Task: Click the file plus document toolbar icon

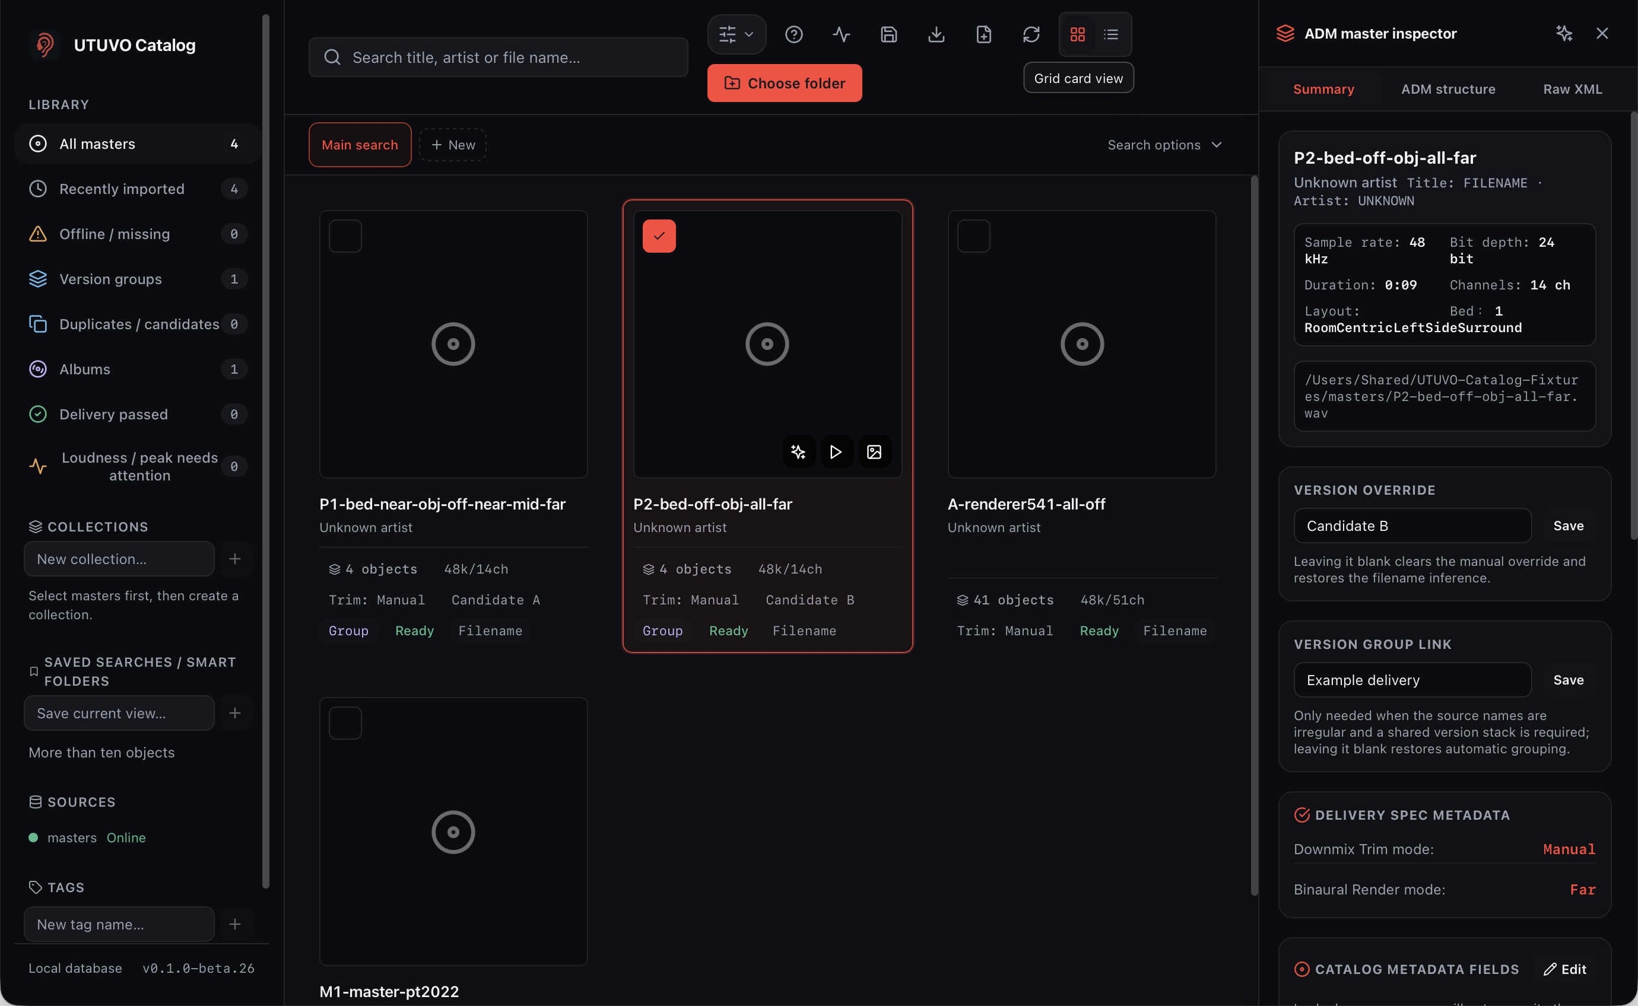Action: tap(984, 34)
